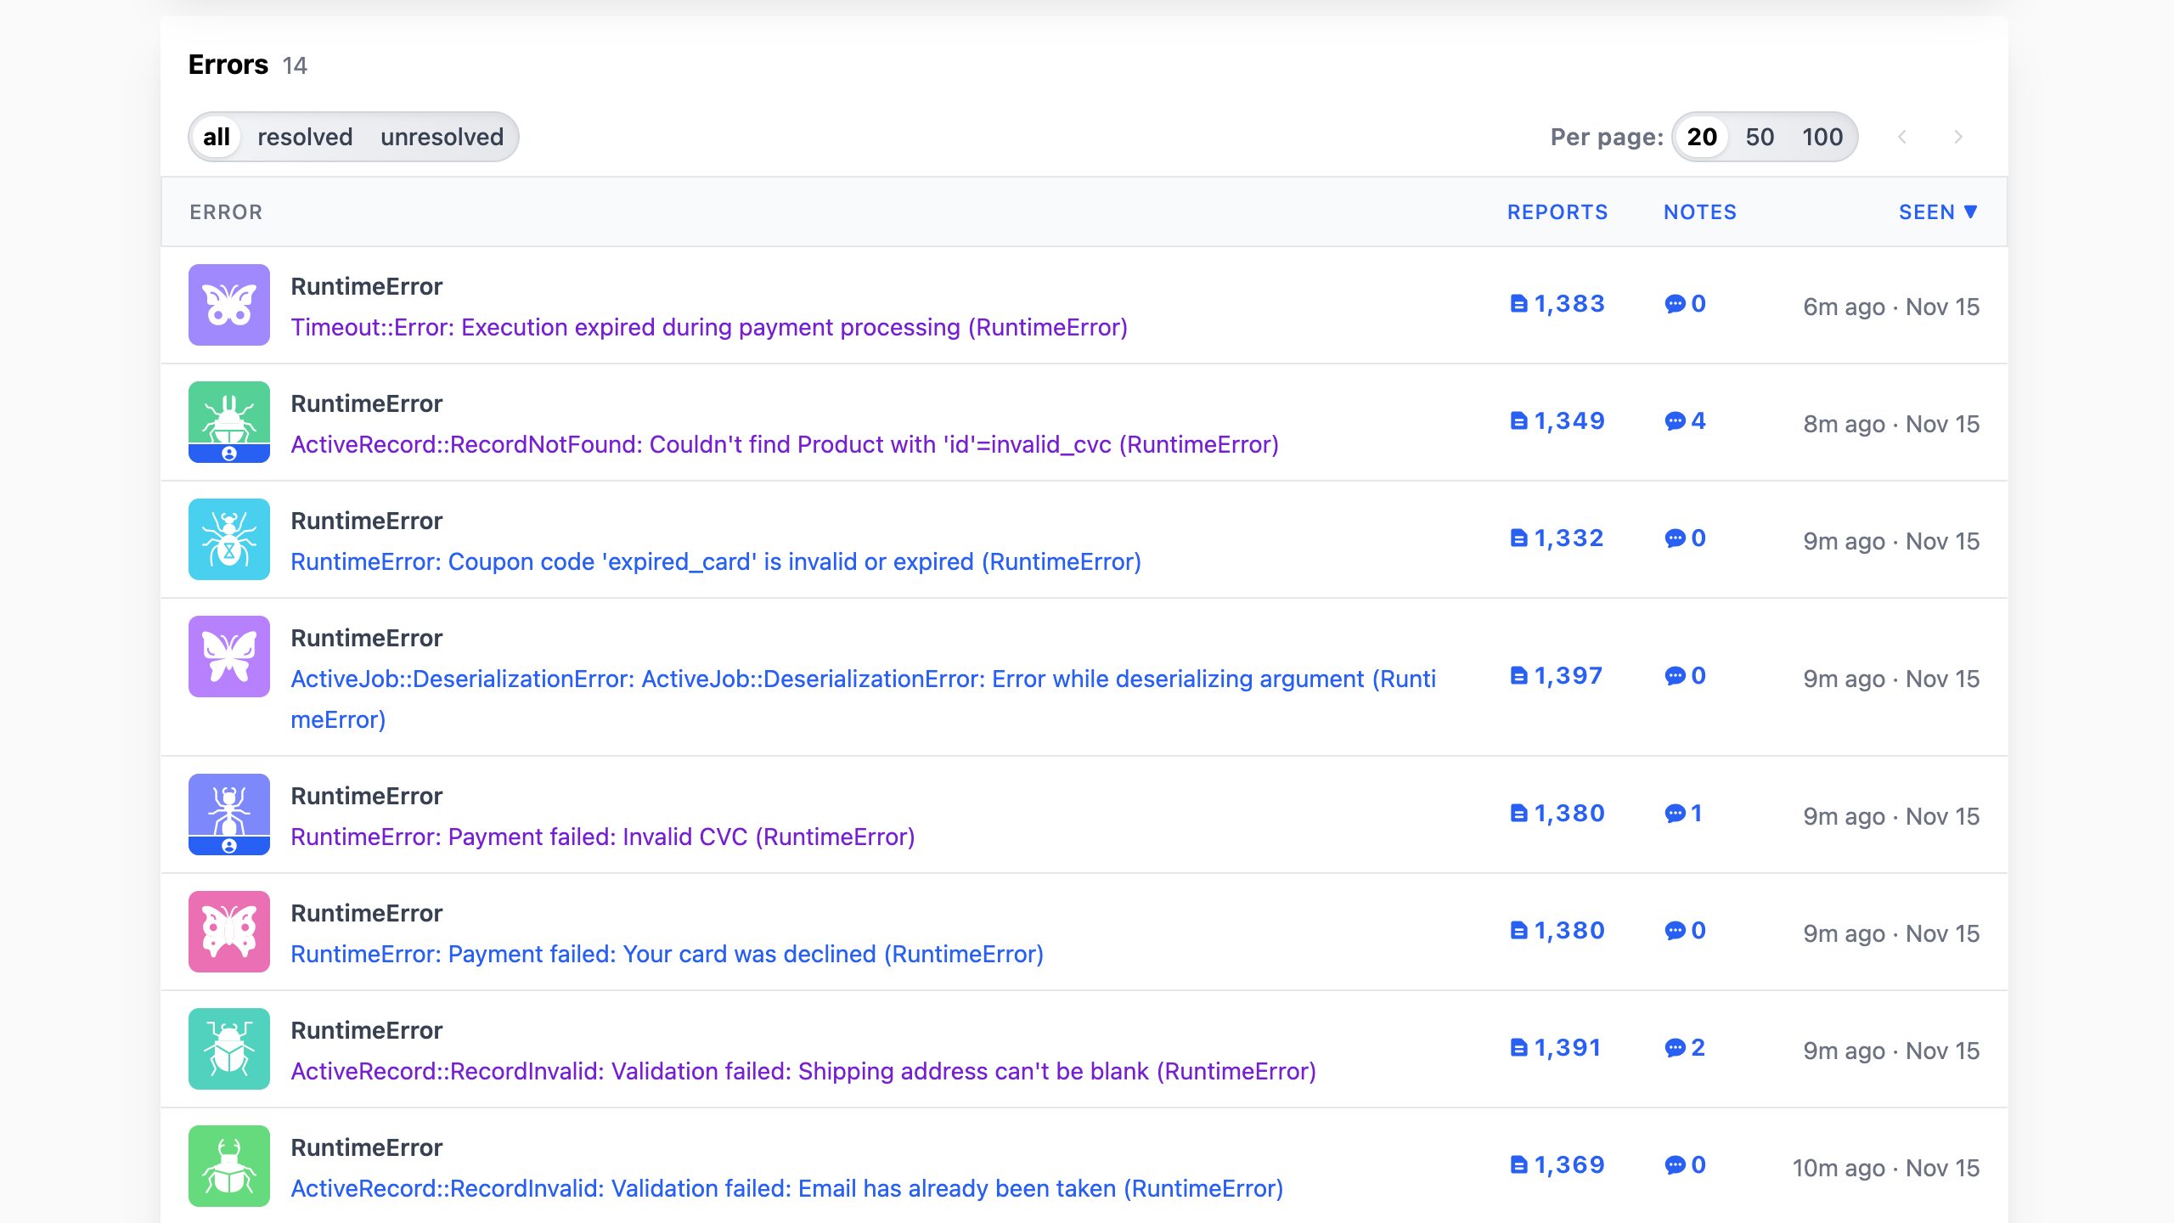Select the 'all' errors filter
Image resolution: width=2174 pixels, height=1223 pixels.
217,137
